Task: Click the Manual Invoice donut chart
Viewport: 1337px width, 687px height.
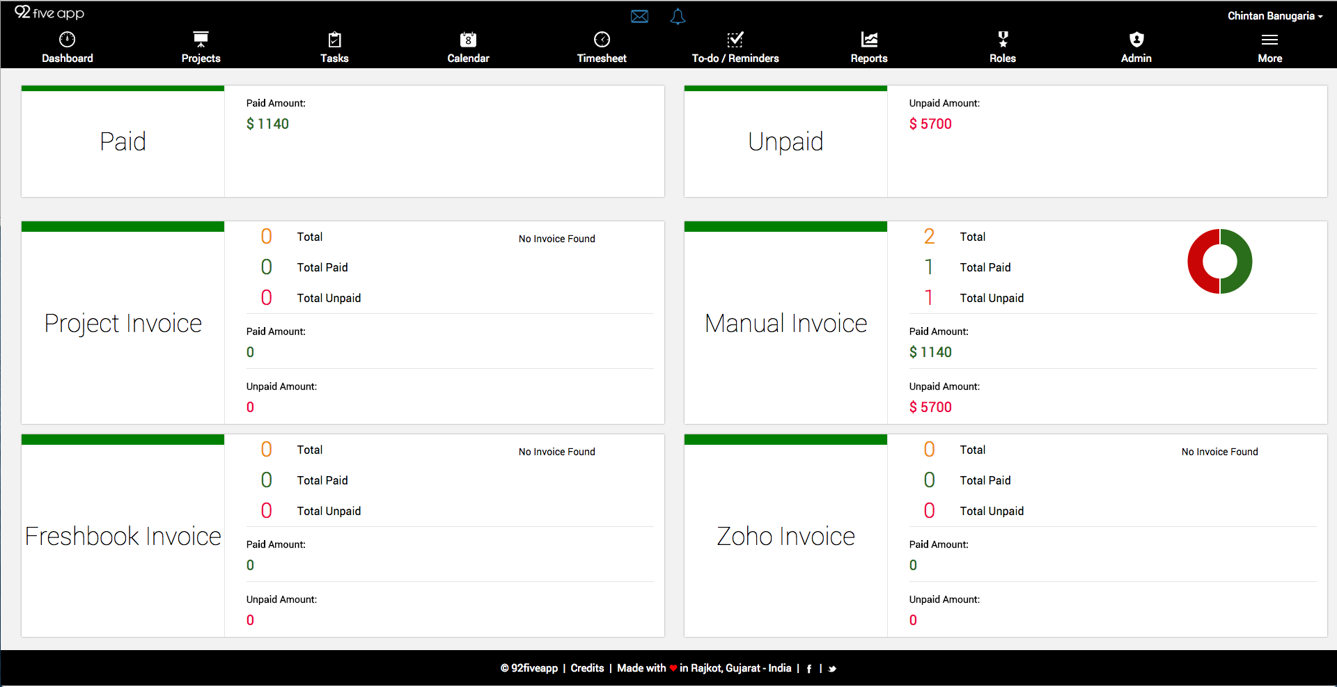Action: coord(1220,262)
